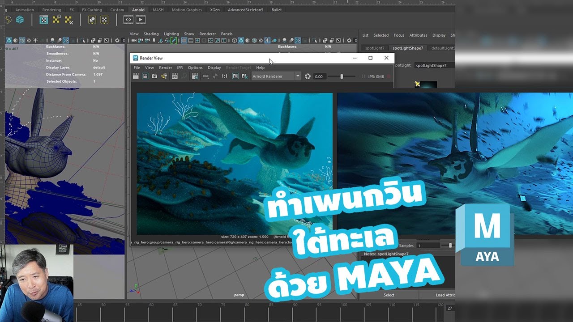Screen dimensions: 573x322
Task: Click the bookmark icon in persp panel toolbar
Action: coord(154,40)
